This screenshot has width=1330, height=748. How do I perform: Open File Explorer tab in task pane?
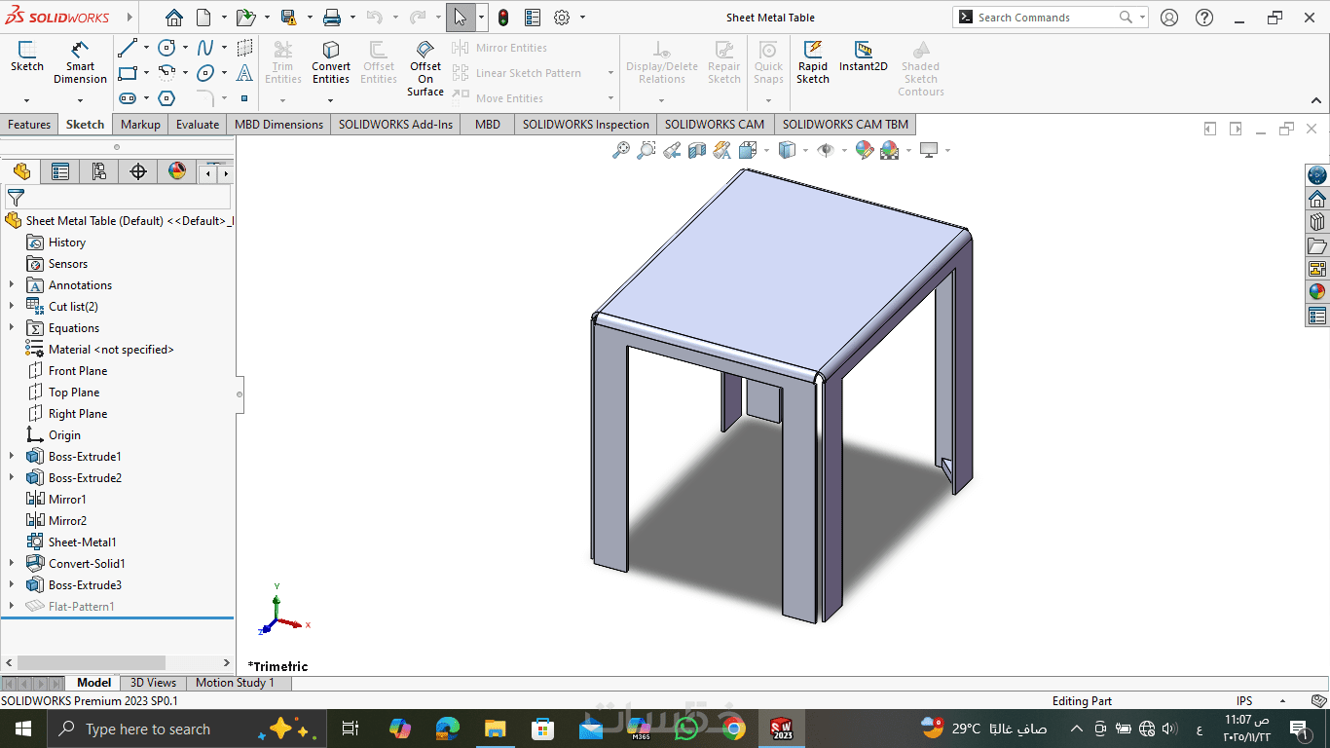(1317, 245)
